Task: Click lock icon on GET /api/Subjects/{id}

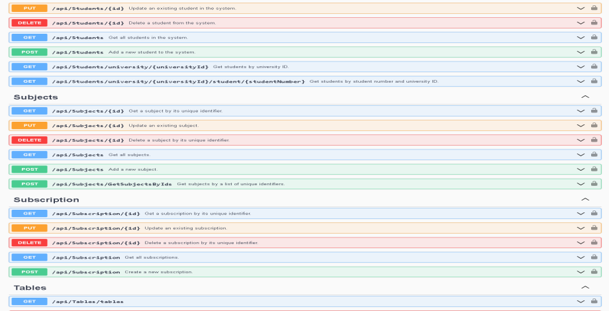Action: tap(594, 111)
